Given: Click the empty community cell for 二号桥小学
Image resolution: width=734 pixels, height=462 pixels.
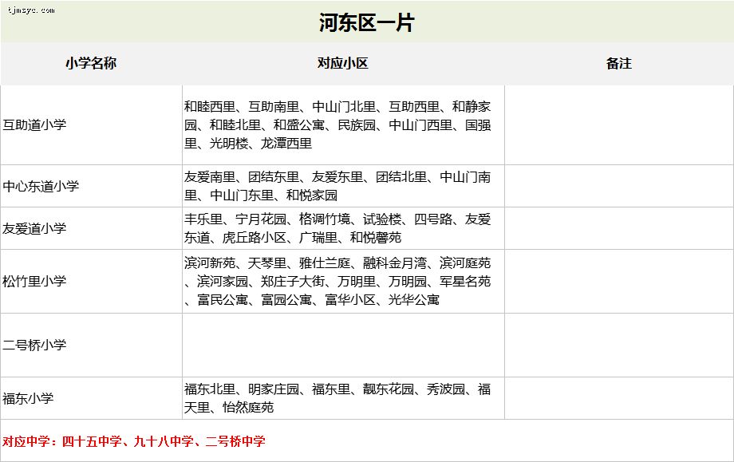Looking at the screenshot, I should 343,345.
